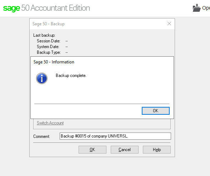
Task: Click the System Date label
Action: (x=48, y=47)
